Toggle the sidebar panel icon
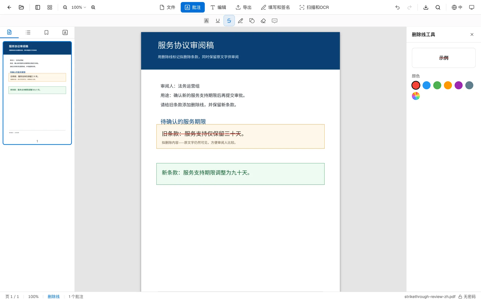This screenshot has width=481, height=301. coord(38,7)
